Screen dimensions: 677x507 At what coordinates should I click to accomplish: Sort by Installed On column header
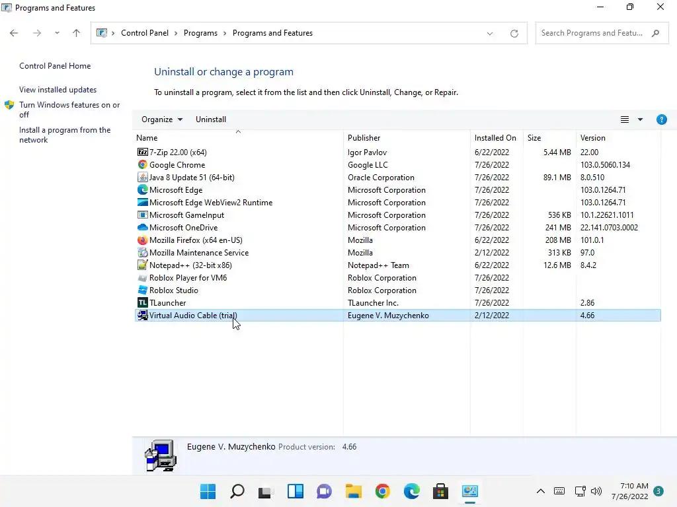[497, 138]
